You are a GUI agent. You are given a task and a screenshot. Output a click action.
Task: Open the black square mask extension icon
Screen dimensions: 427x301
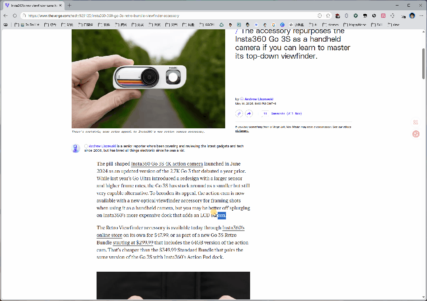coord(365,16)
